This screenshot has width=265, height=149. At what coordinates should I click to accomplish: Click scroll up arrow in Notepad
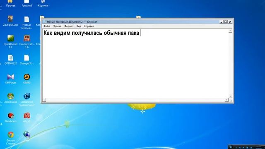point(230,31)
